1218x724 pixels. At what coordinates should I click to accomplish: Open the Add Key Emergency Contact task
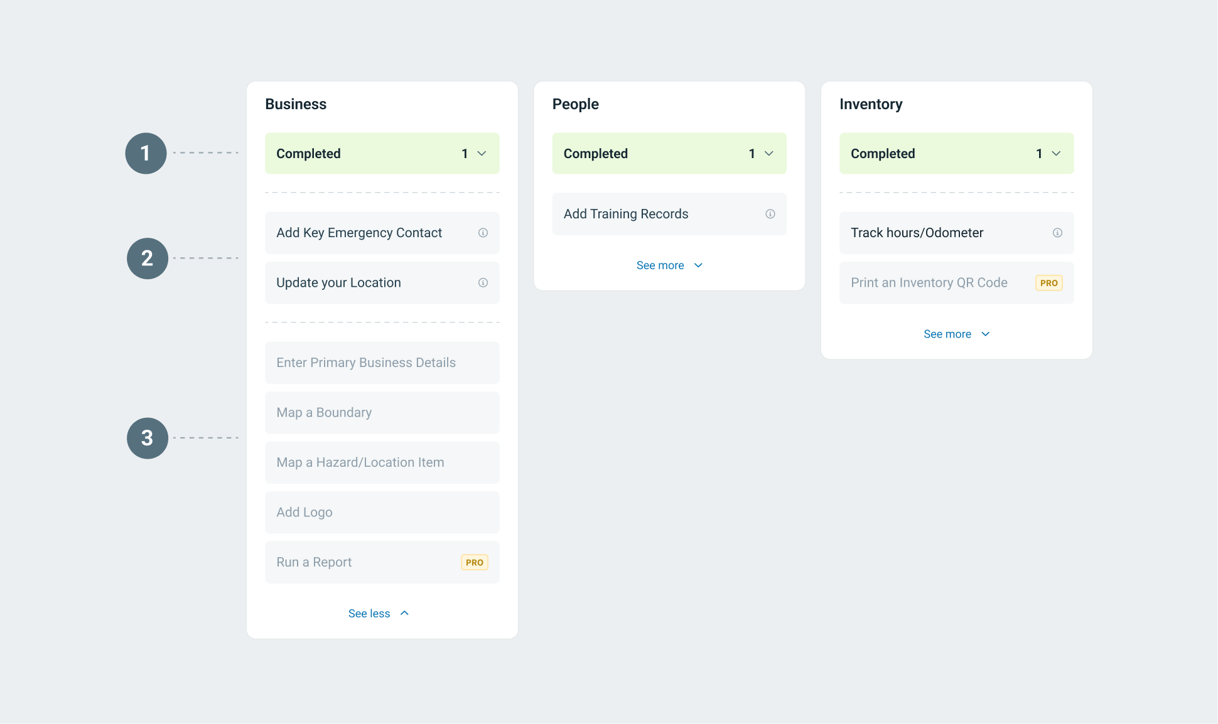(359, 233)
